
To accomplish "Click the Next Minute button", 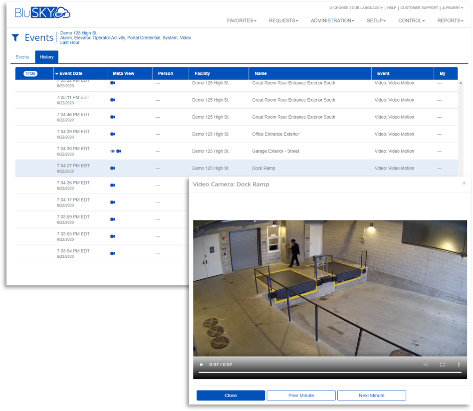I will click(371, 395).
